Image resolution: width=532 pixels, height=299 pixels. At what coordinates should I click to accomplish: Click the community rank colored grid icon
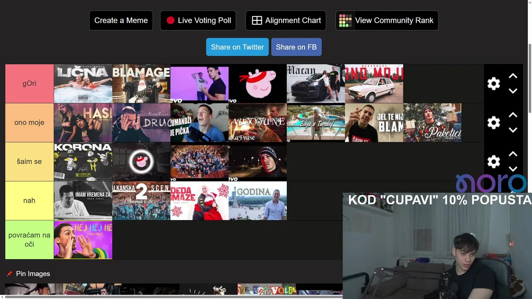pos(345,20)
